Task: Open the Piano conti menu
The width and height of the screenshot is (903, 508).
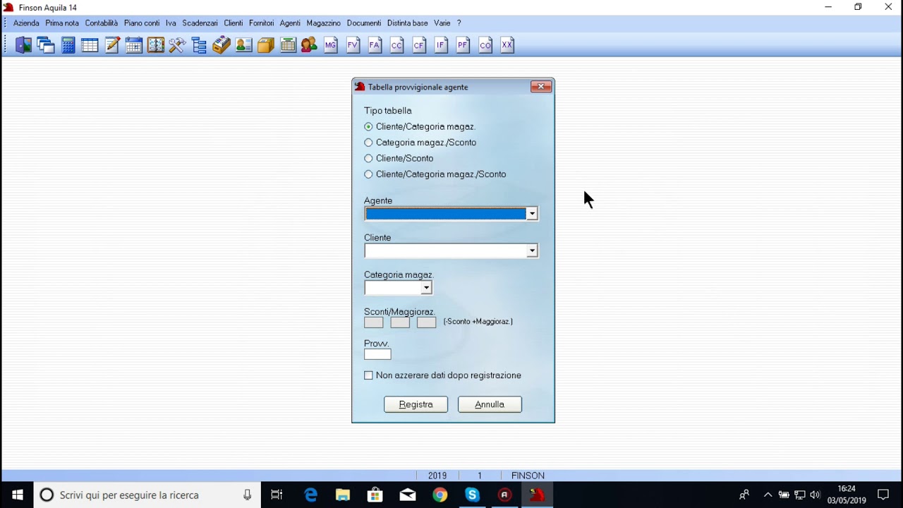Action: [x=142, y=23]
